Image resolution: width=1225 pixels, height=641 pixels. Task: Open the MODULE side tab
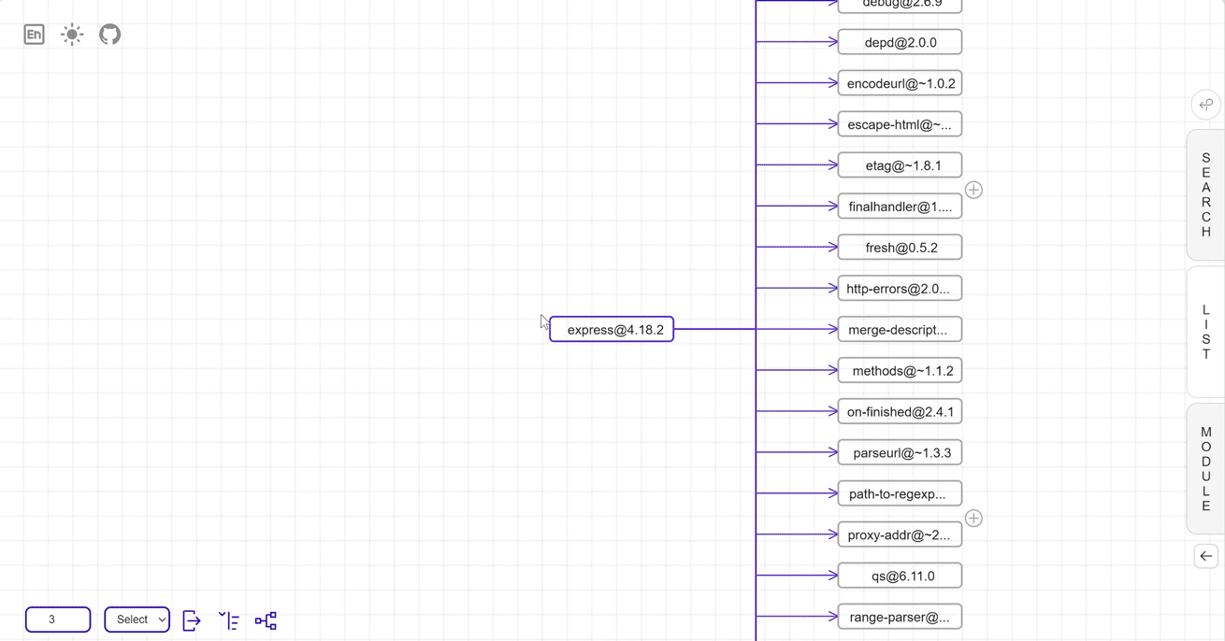[1205, 469]
